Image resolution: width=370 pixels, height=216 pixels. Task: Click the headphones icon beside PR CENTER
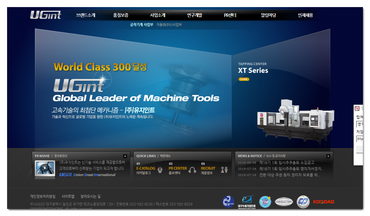tap(192, 170)
